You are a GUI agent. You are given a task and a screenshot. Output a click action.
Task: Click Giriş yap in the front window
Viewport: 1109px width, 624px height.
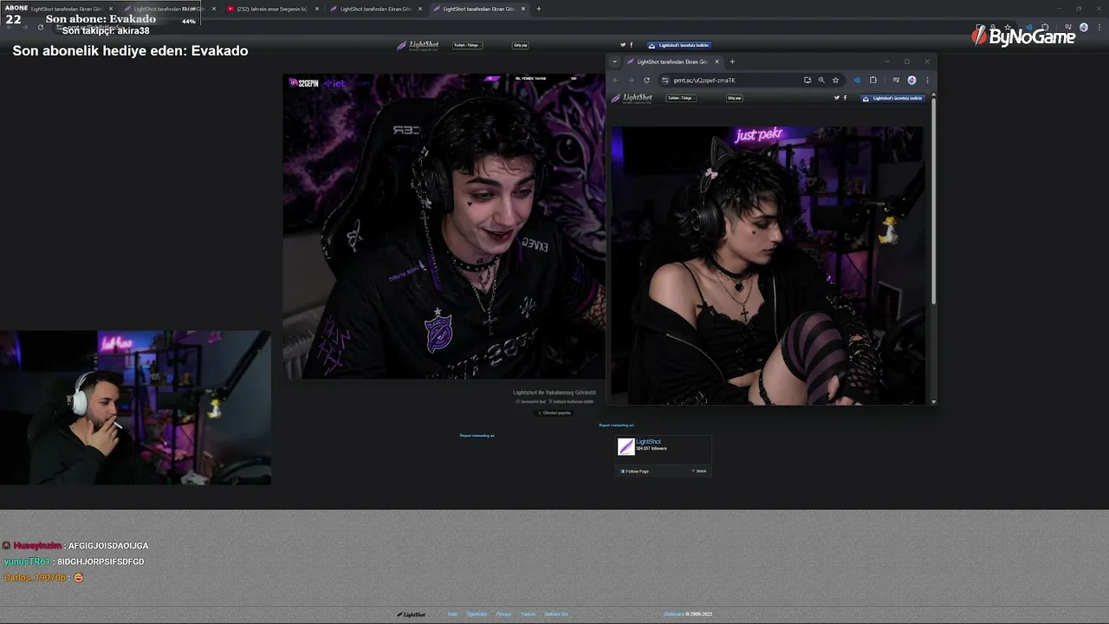point(734,98)
